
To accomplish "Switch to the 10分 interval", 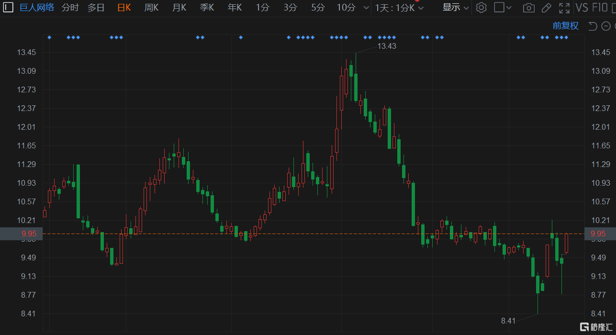I will (346, 7).
